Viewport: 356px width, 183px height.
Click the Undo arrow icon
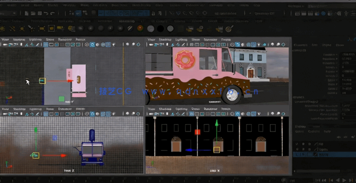46,13
